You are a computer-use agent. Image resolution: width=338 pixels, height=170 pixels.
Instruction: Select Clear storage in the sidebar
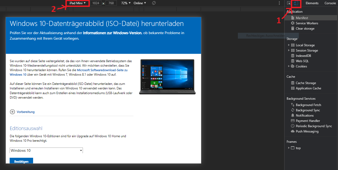tap(305, 29)
